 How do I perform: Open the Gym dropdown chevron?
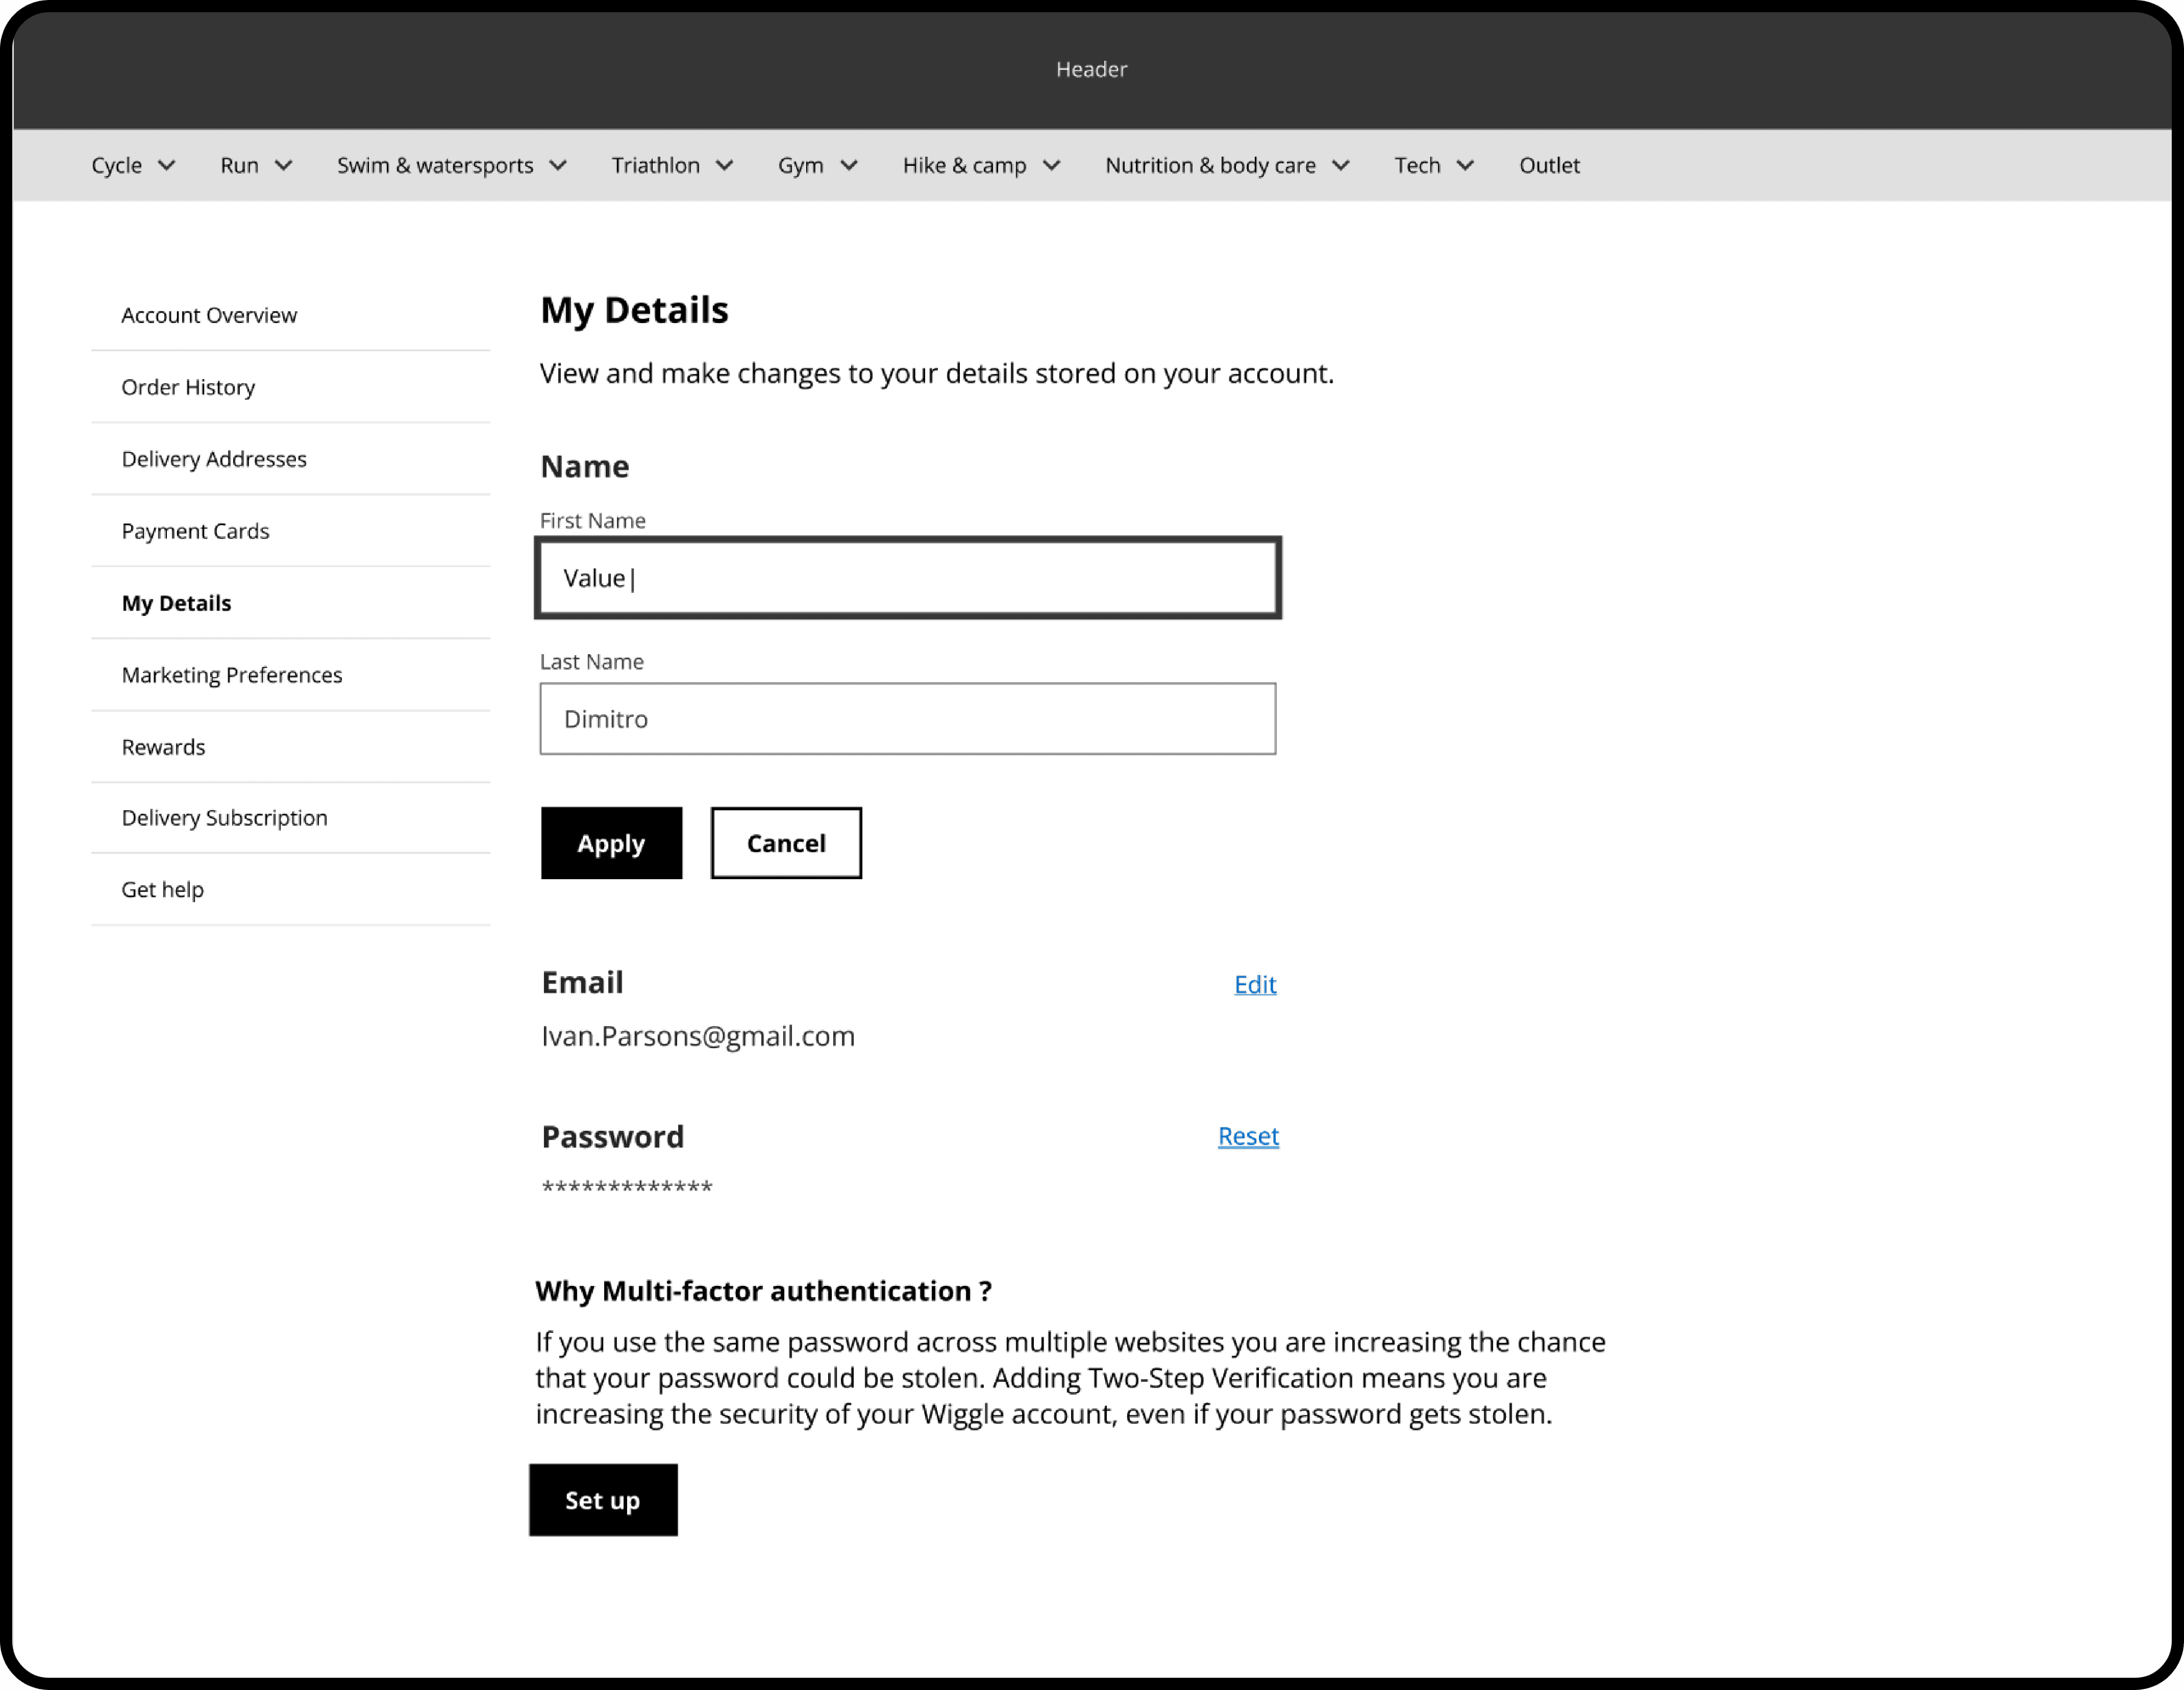(849, 166)
